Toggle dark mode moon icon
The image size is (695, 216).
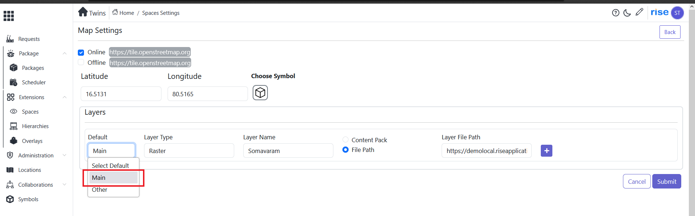(x=627, y=13)
